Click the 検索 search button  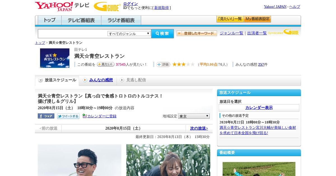click(162, 34)
